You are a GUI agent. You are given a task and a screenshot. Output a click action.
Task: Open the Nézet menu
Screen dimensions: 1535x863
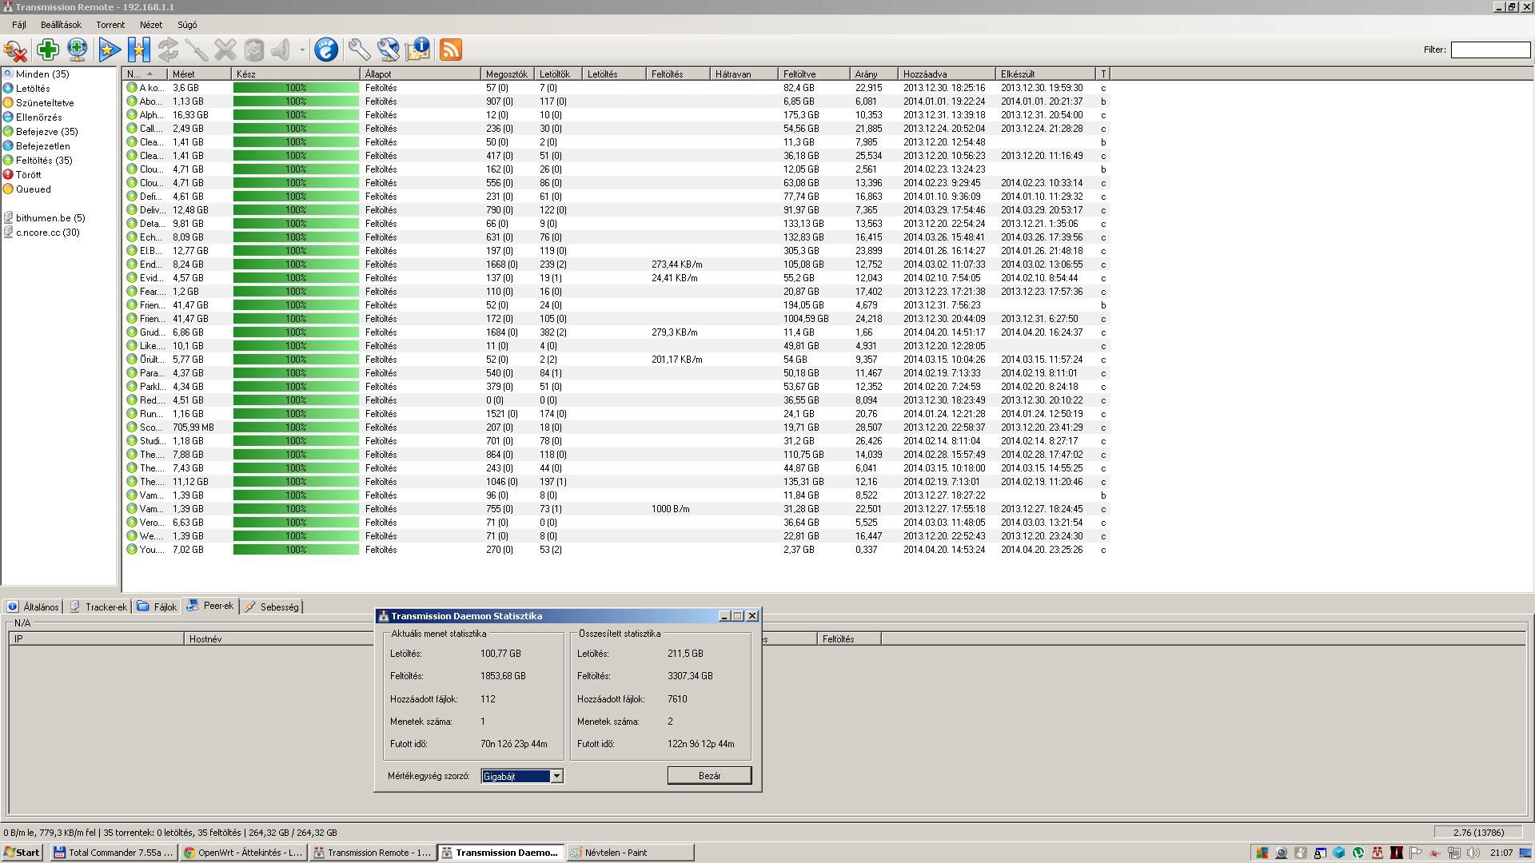[x=151, y=25]
